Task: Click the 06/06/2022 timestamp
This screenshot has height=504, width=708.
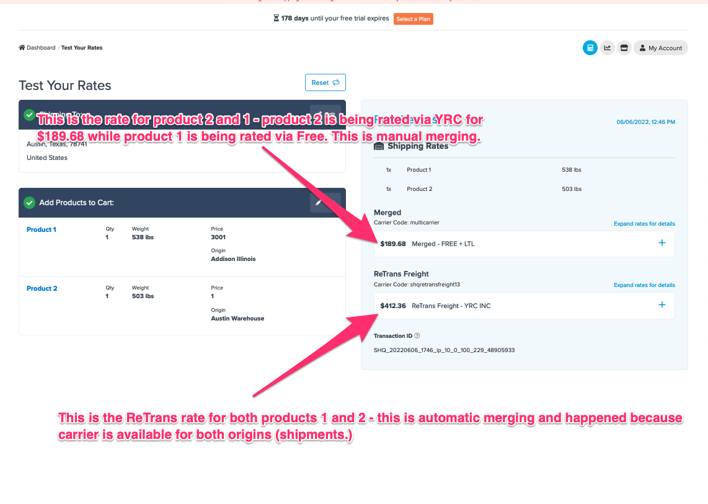Action: (645, 122)
